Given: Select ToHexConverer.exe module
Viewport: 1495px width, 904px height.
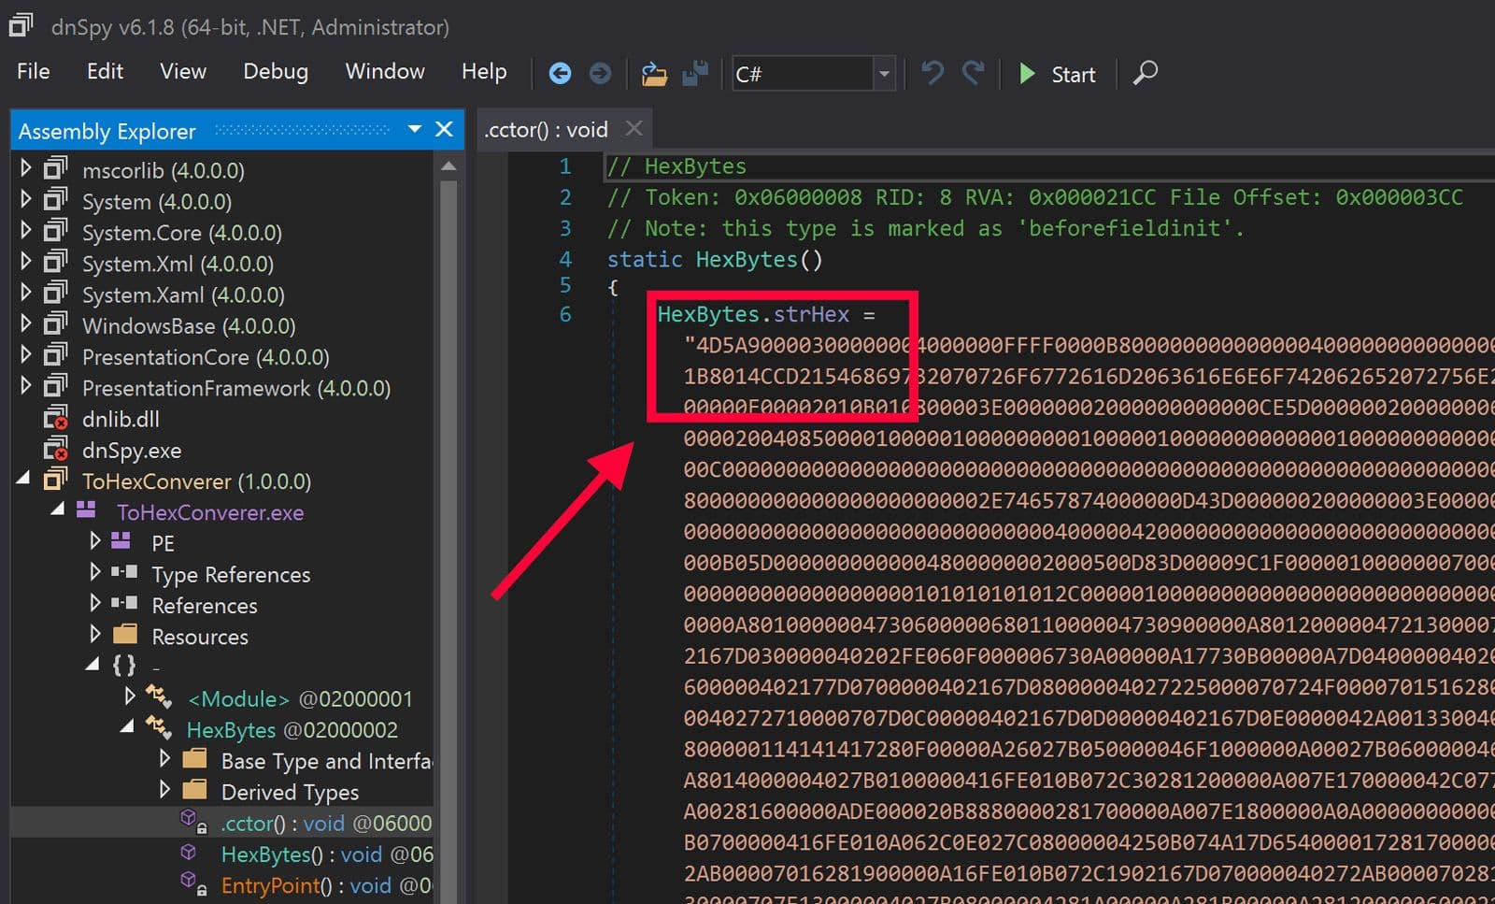Looking at the screenshot, I should [210, 512].
